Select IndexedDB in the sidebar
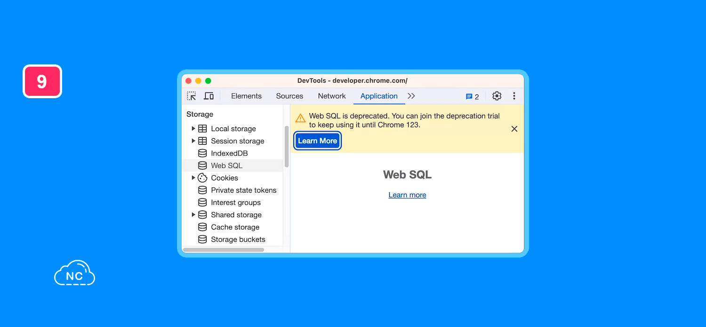This screenshot has height=327, width=706. (x=229, y=153)
